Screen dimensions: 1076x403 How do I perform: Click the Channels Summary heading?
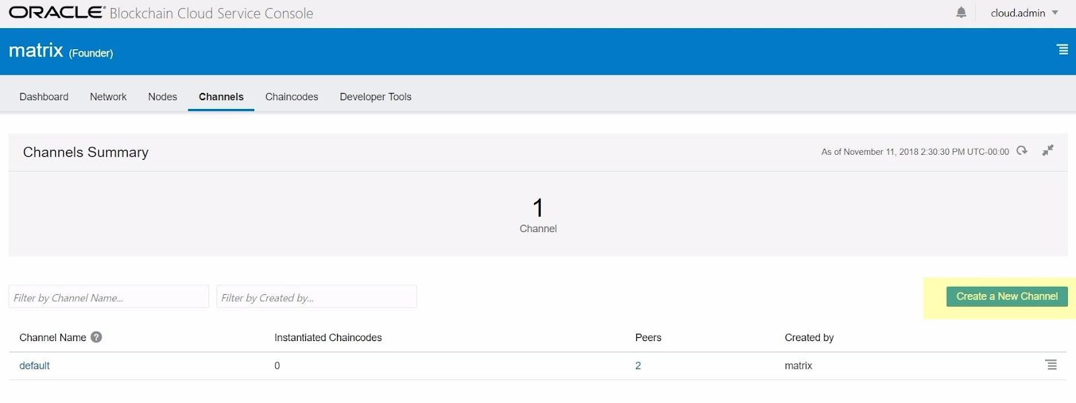pyautogui.click(x=85, y=152)
